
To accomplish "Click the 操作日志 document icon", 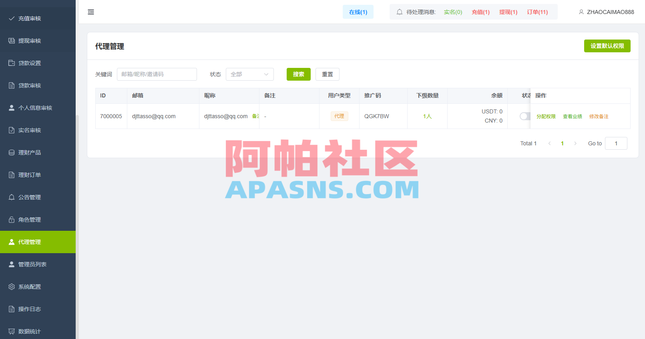I will (x=12, y=309).
